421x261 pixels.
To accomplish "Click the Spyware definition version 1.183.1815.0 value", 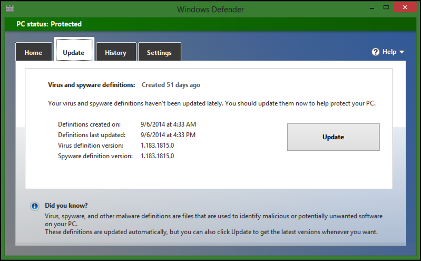I will 158,156.
